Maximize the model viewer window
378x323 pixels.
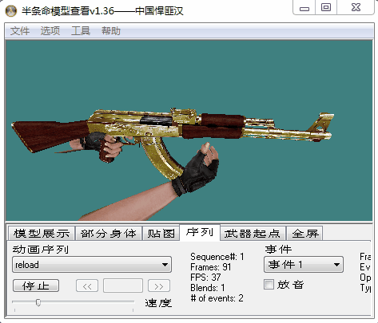[x=326, y=7]
